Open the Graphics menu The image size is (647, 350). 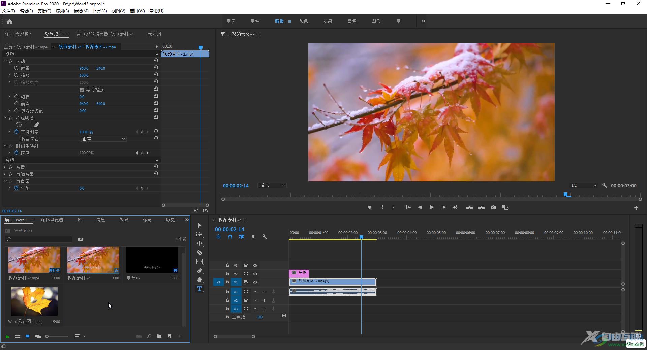click(x=100, y=11)
